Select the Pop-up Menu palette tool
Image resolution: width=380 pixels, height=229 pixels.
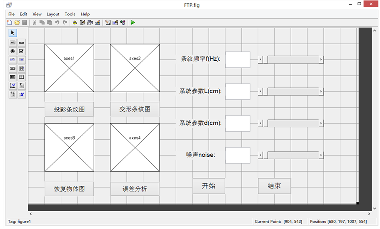click(12, 69)
